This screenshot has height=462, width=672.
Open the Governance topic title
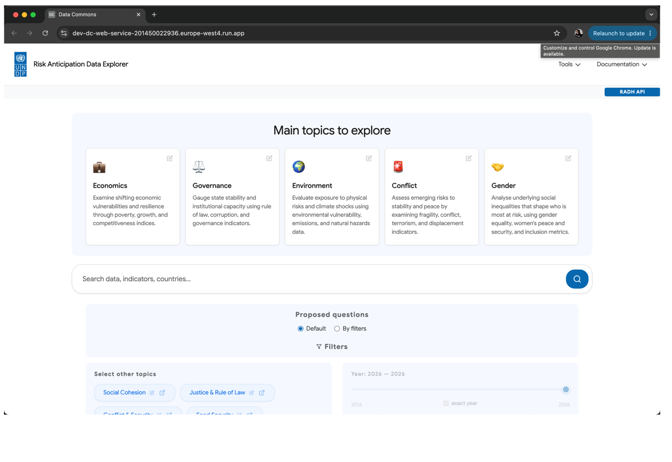(x=211, y=186)
